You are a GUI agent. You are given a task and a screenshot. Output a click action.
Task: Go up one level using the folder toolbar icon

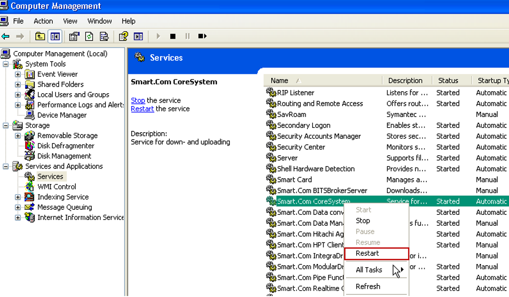pos(40,36)
